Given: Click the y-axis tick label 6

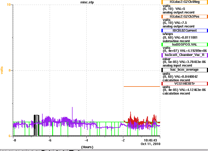Looking at the screenshot, I should pos(10,136).
